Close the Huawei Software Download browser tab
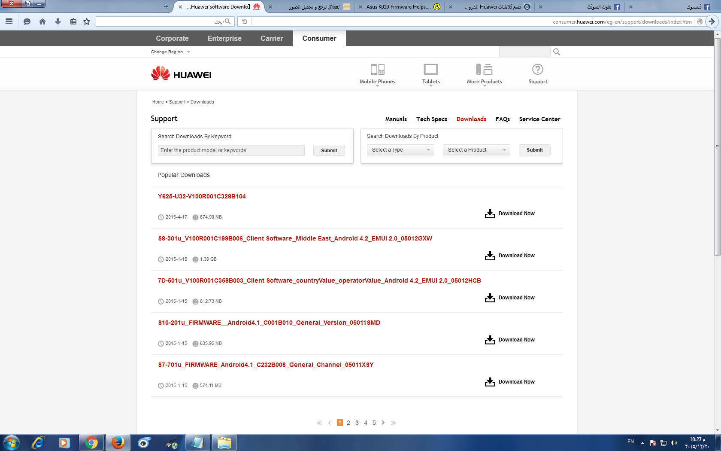 [180, 7]
